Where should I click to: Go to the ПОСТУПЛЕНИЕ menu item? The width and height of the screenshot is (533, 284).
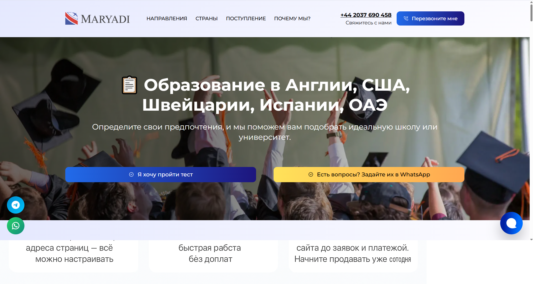[x=246, y=19]
